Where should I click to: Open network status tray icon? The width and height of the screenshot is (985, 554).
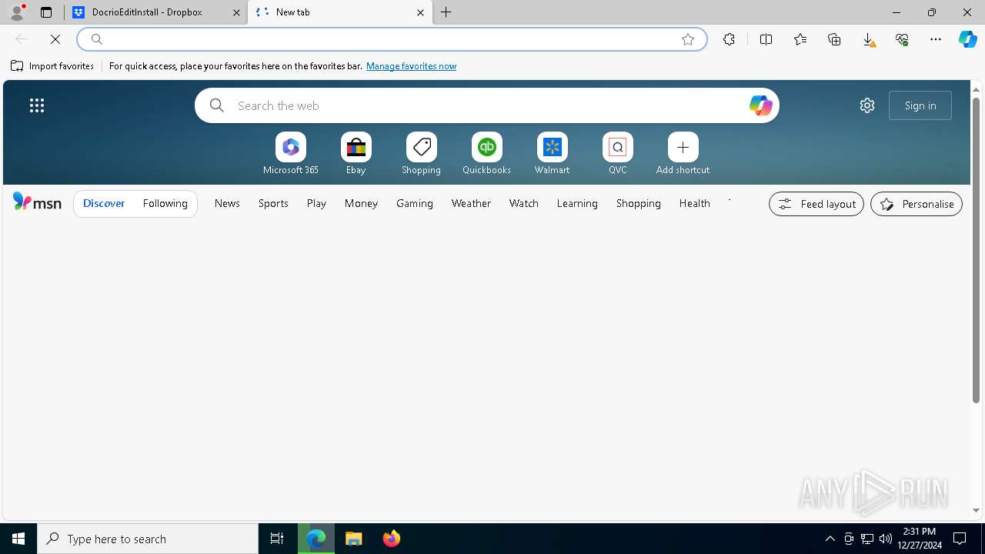[x=867, y=539]
